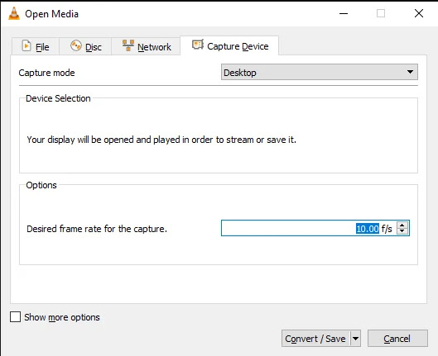
Task: Click the 'Desired frame rate for the capture.' label
Action: [97, 229]
